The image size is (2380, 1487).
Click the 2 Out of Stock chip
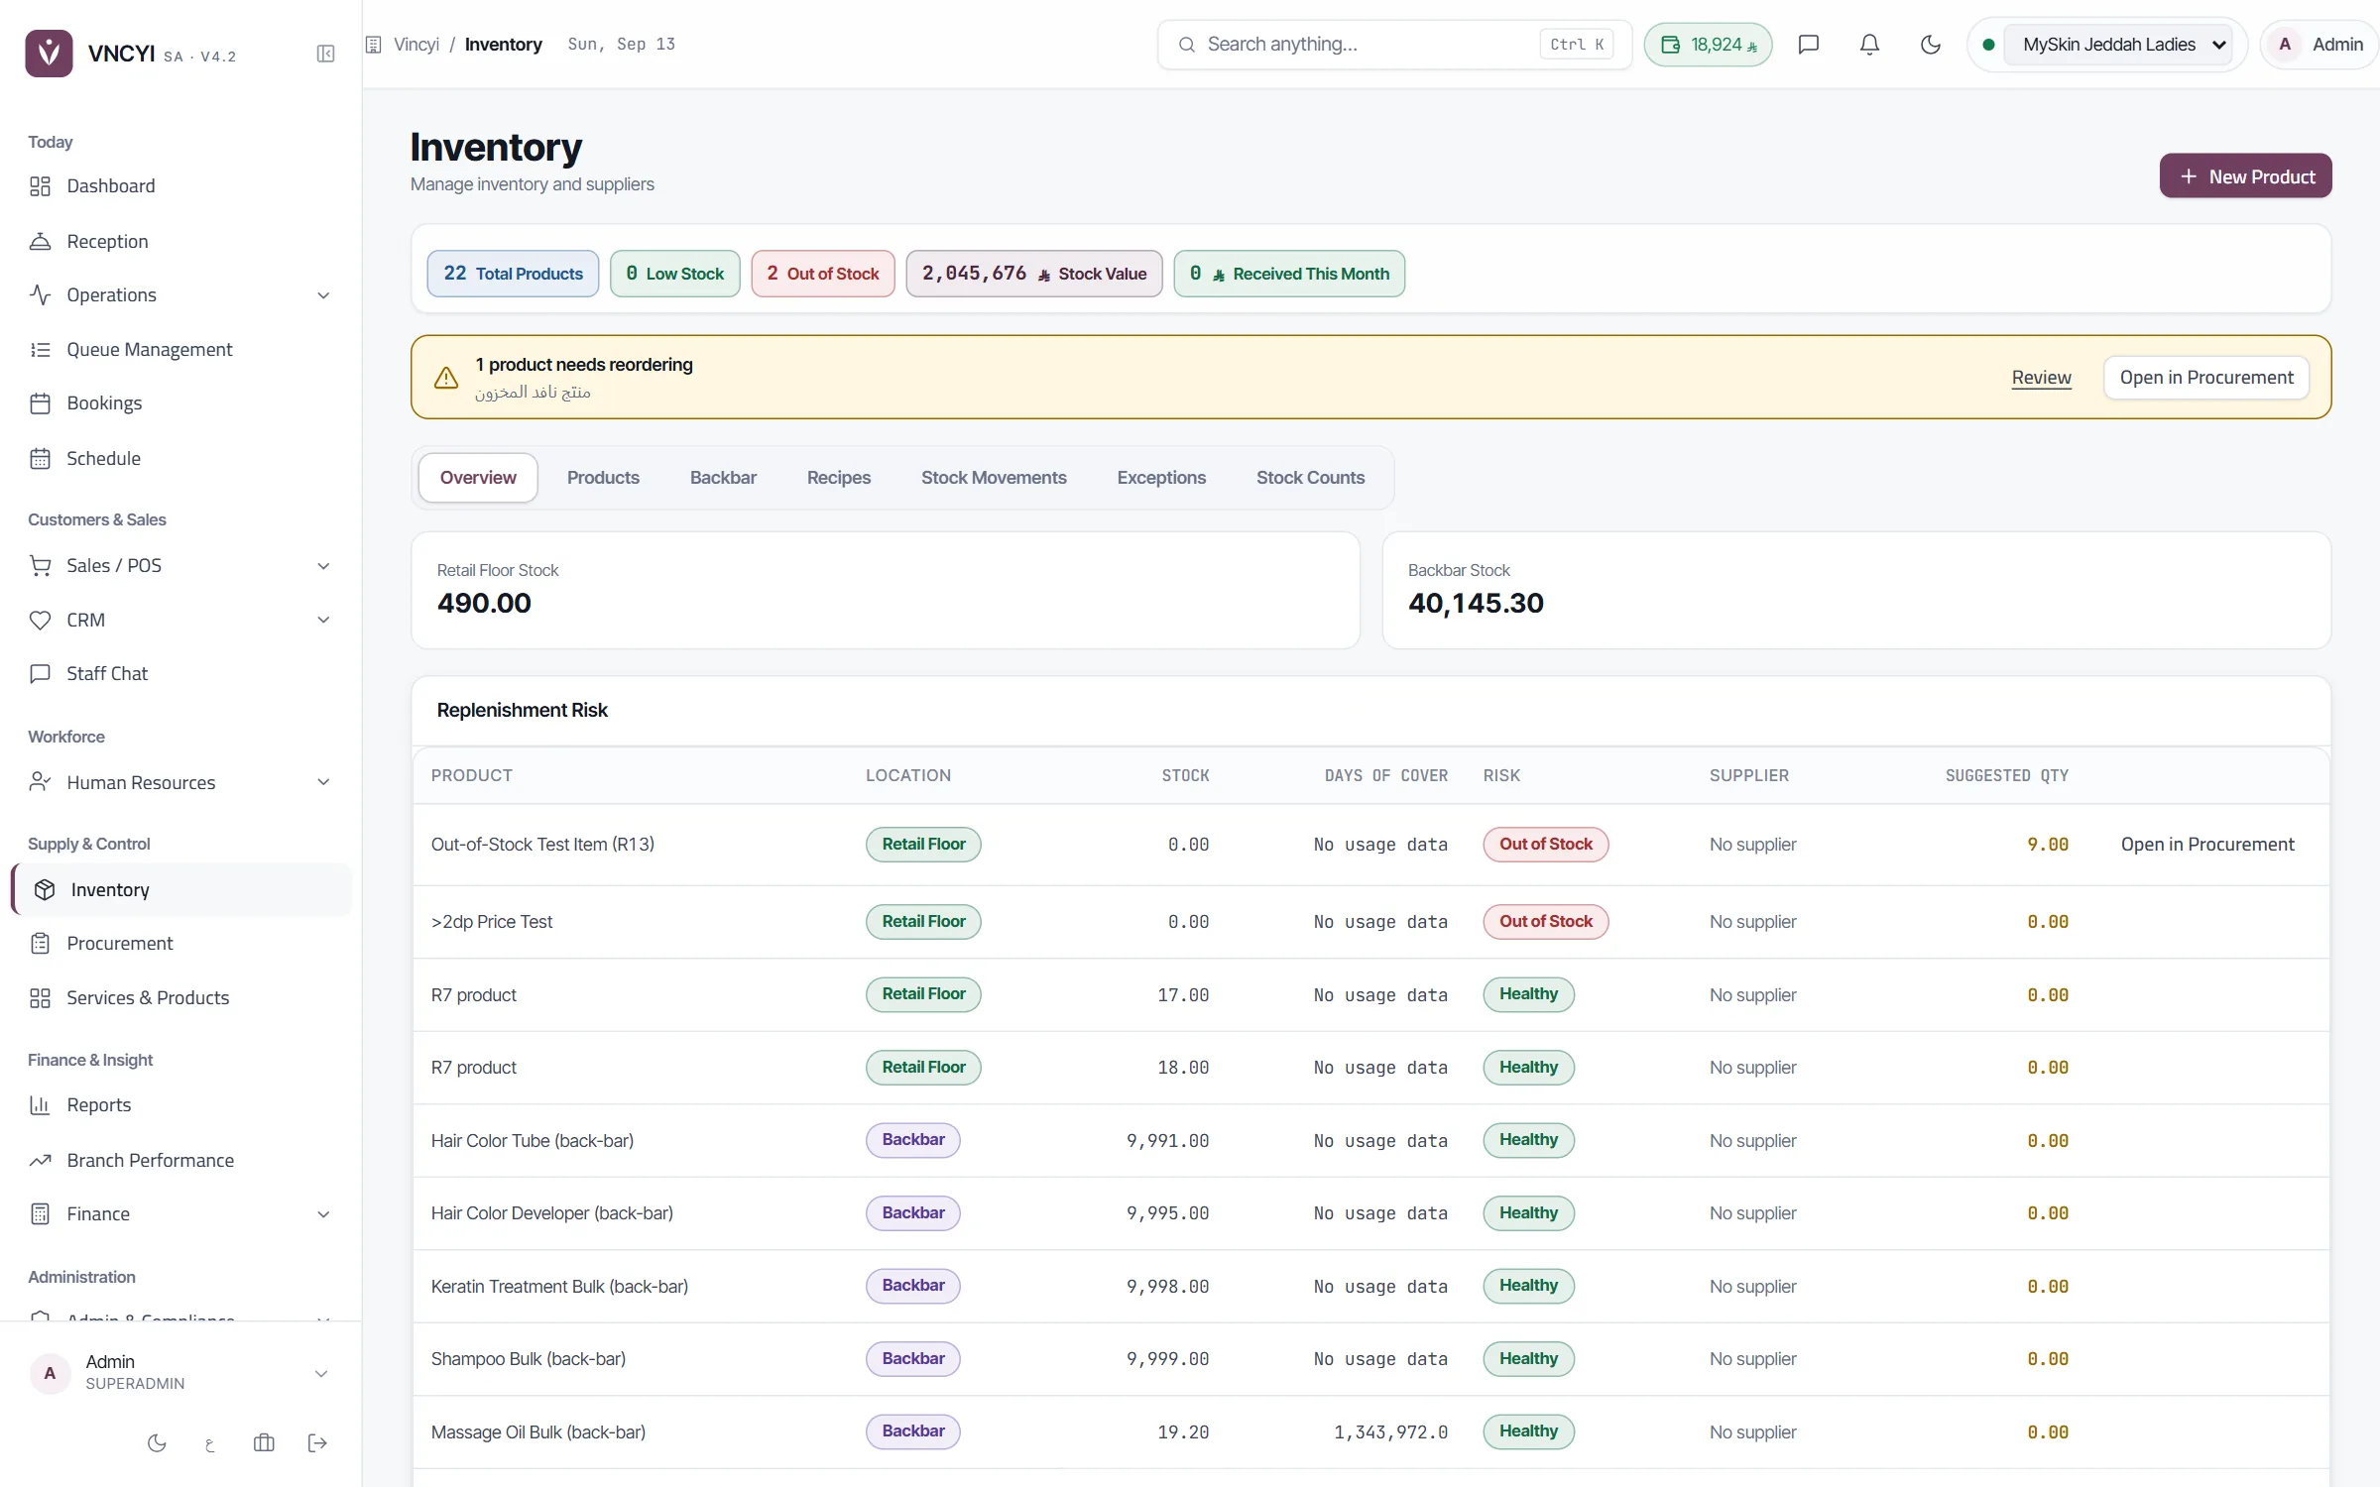823,274
